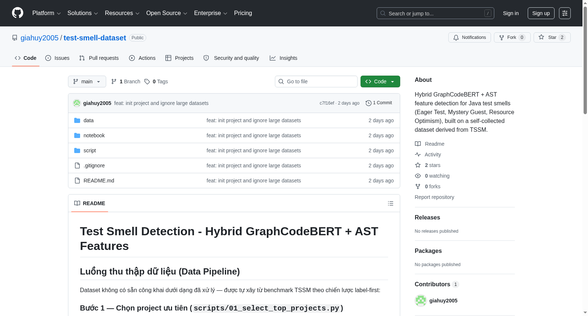Go to the Pull requests tab
The height and width of the screenshot is (316, 588).
tap(99, 58)
